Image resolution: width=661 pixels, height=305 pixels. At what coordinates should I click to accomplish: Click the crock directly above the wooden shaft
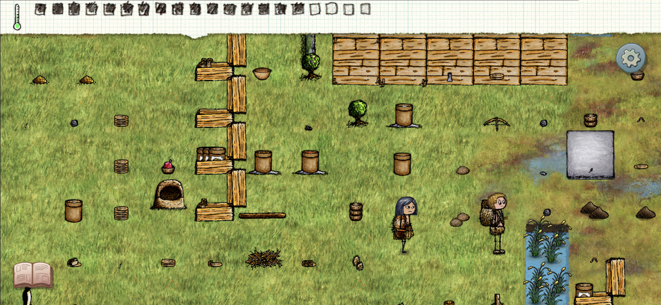coord(263,162)
